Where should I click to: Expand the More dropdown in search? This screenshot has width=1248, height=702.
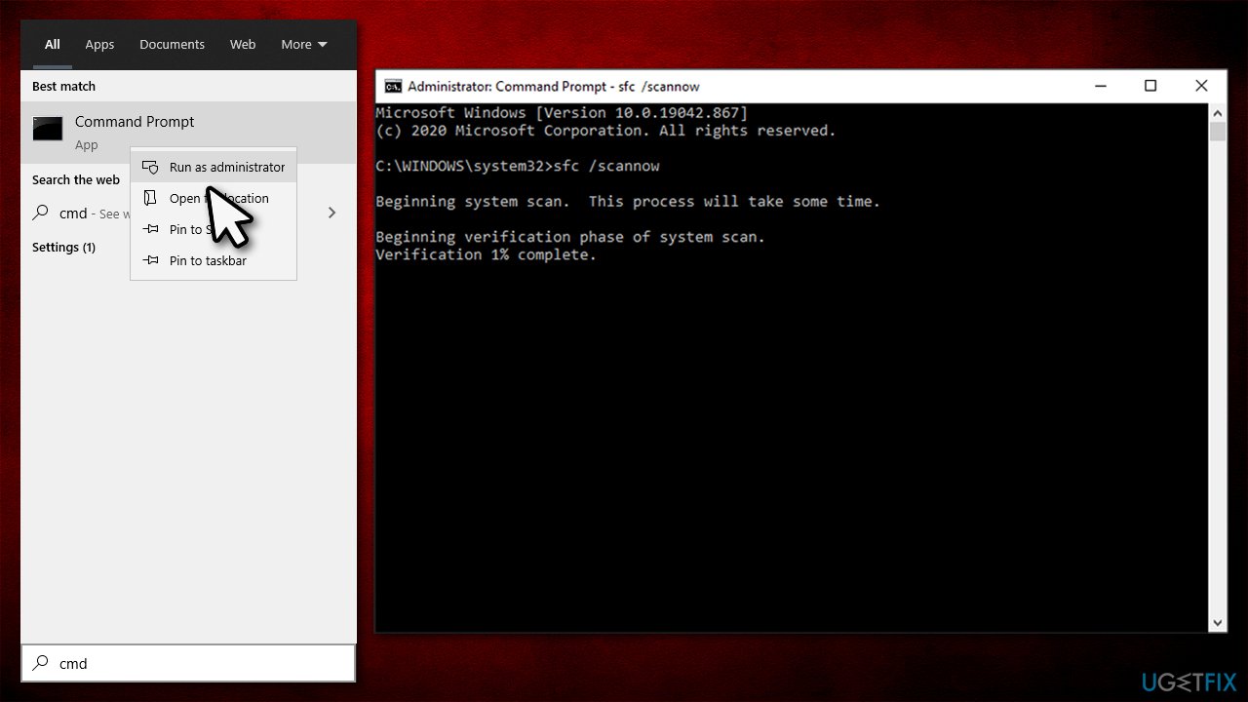pyautogui.click(x=304, y=44)
